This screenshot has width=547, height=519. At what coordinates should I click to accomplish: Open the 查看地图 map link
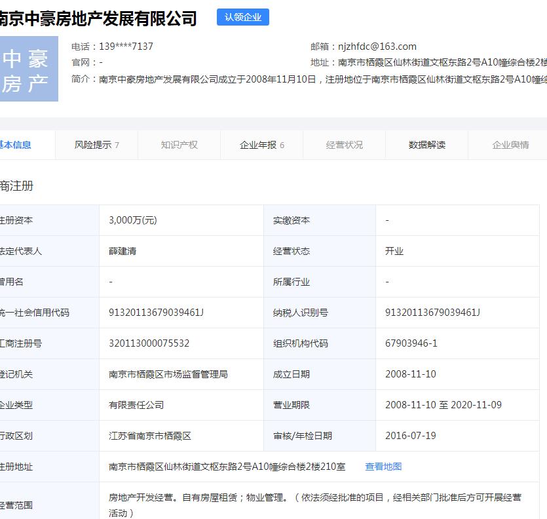[383, 467]
